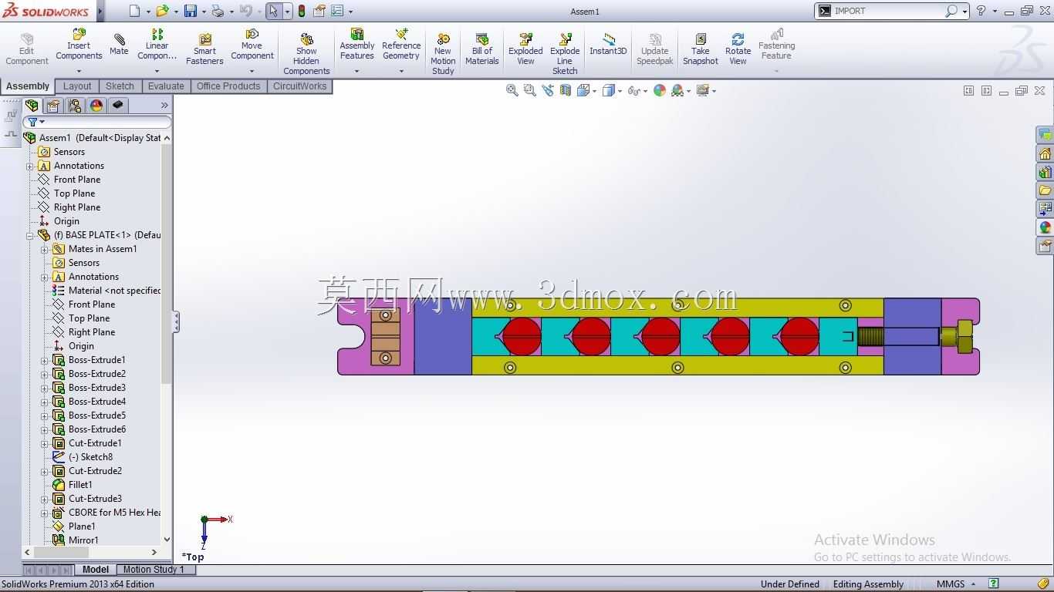
Task: Open the FeatureManager design tree tab
Action: pyautogui.click(x=32, y=106)
